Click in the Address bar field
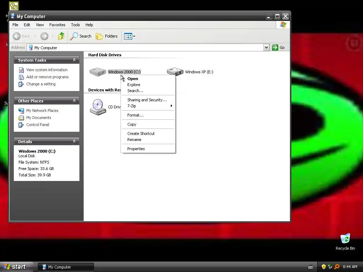 coord(145,47)
